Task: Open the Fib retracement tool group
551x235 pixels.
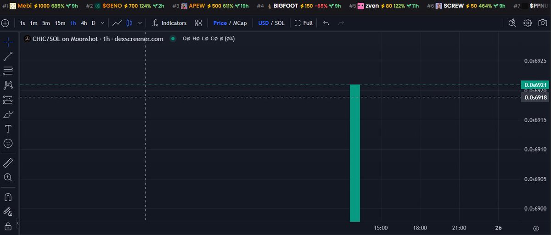Action: pos(8,71)
